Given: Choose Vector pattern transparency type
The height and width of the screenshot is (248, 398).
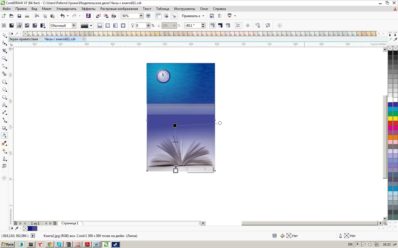Looking at the screenshot, I should pyautogui.click(x=27, y=26).
